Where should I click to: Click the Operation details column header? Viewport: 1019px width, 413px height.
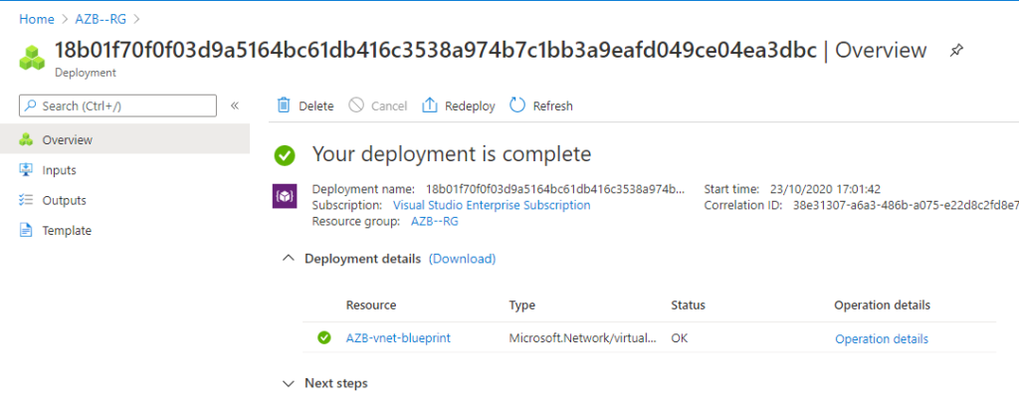point(883,306)
